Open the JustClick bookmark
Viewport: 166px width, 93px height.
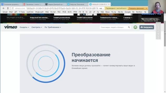click(x=30, y=12)
